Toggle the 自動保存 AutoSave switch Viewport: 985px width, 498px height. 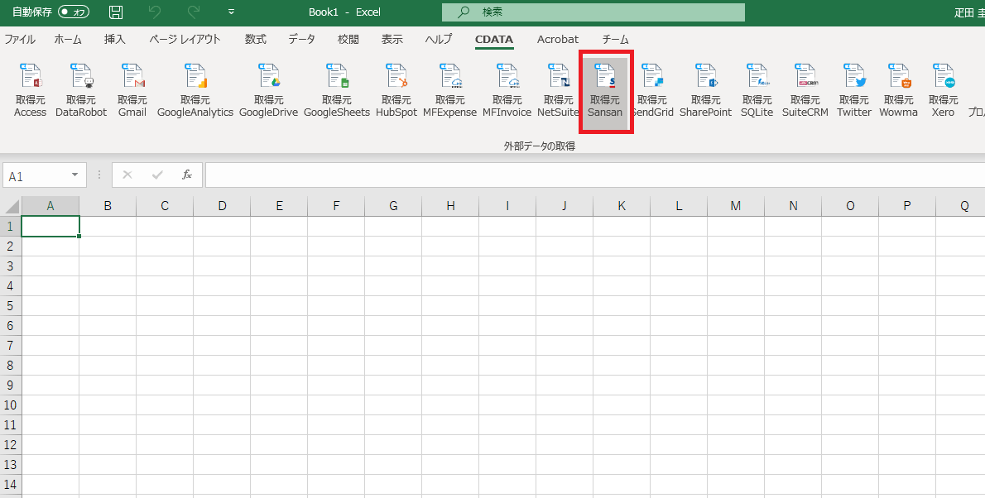[74, 12]
